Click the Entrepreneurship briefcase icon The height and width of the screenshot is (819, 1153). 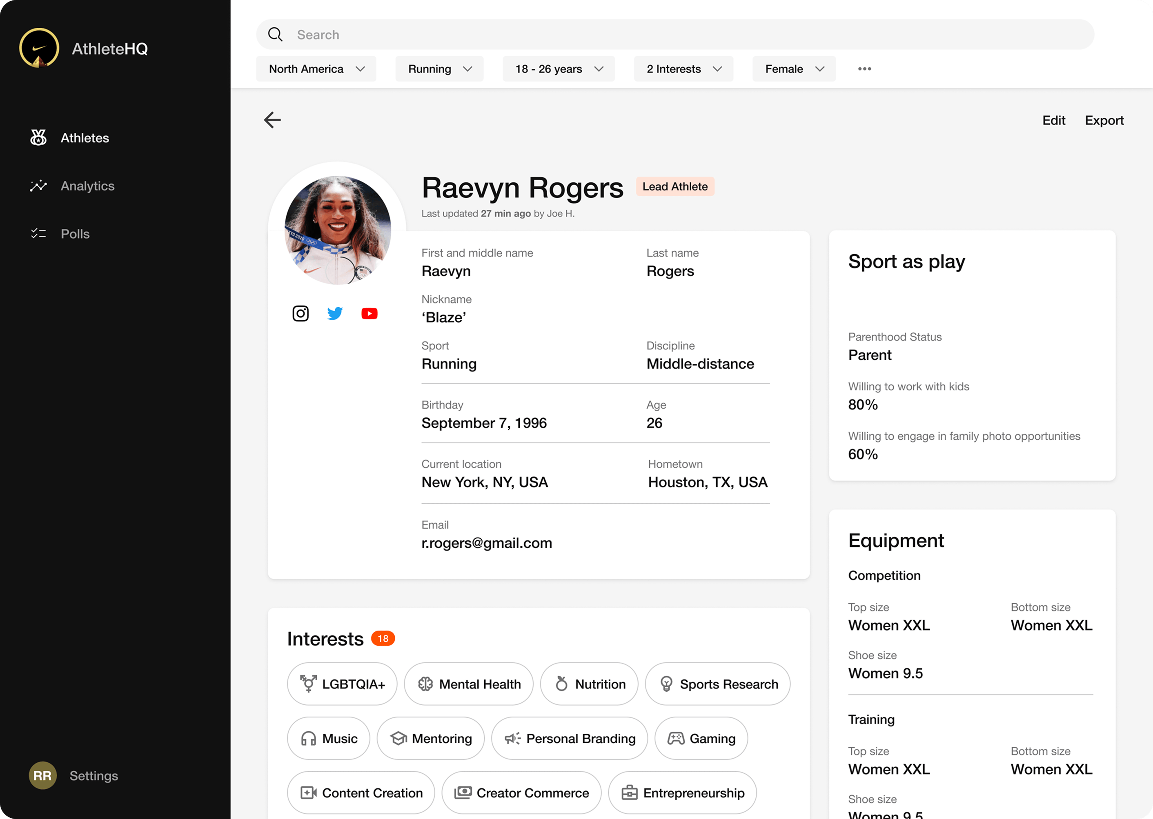coord(630,793)
